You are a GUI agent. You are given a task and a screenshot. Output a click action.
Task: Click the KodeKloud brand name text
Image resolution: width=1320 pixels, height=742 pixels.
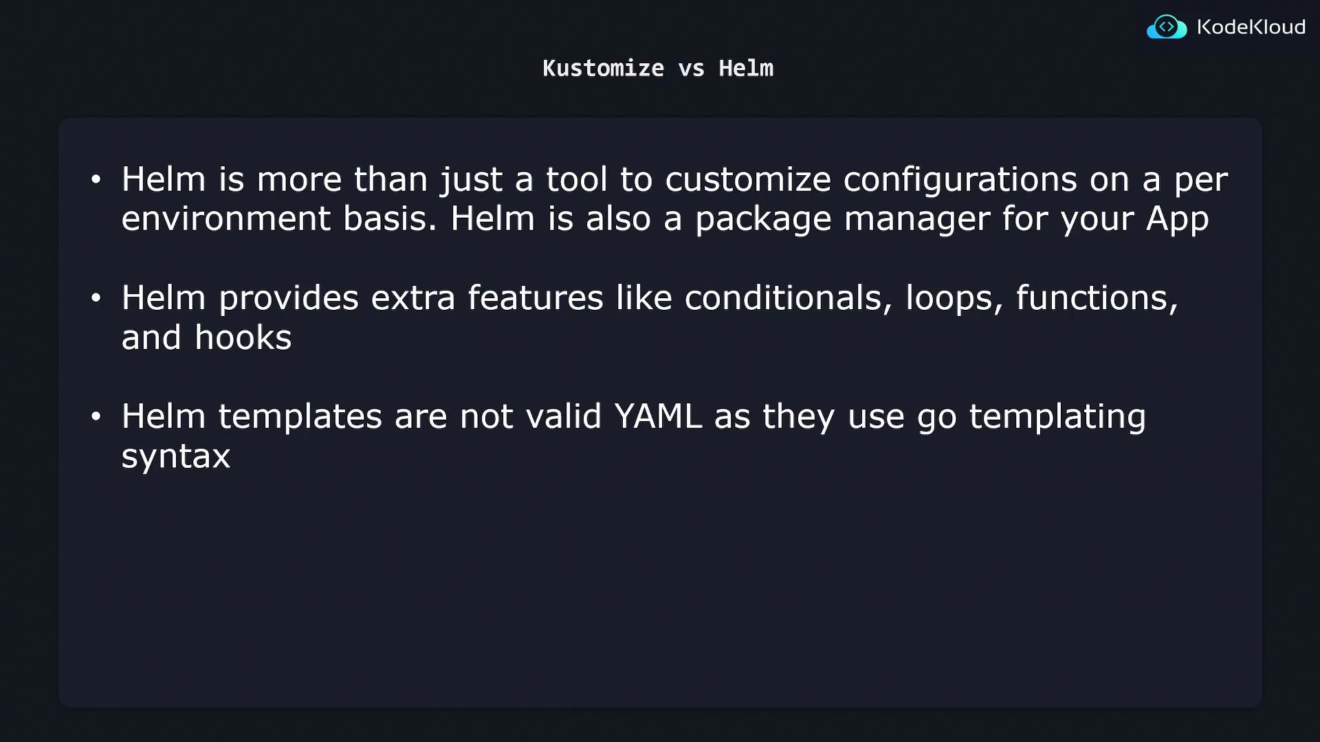point(1251,27)
